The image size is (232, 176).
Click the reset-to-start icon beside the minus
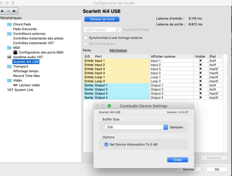pos(14,11)
